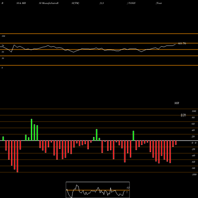Click the 30 level label on RSI axis
Image resolution: width=198 pixels, height=198 pixels.
tap(3, 58)
